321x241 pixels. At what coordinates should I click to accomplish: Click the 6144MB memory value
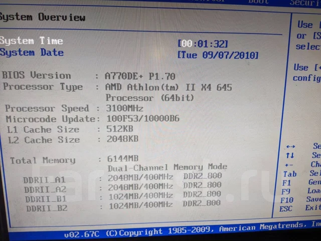coord(123,159)
